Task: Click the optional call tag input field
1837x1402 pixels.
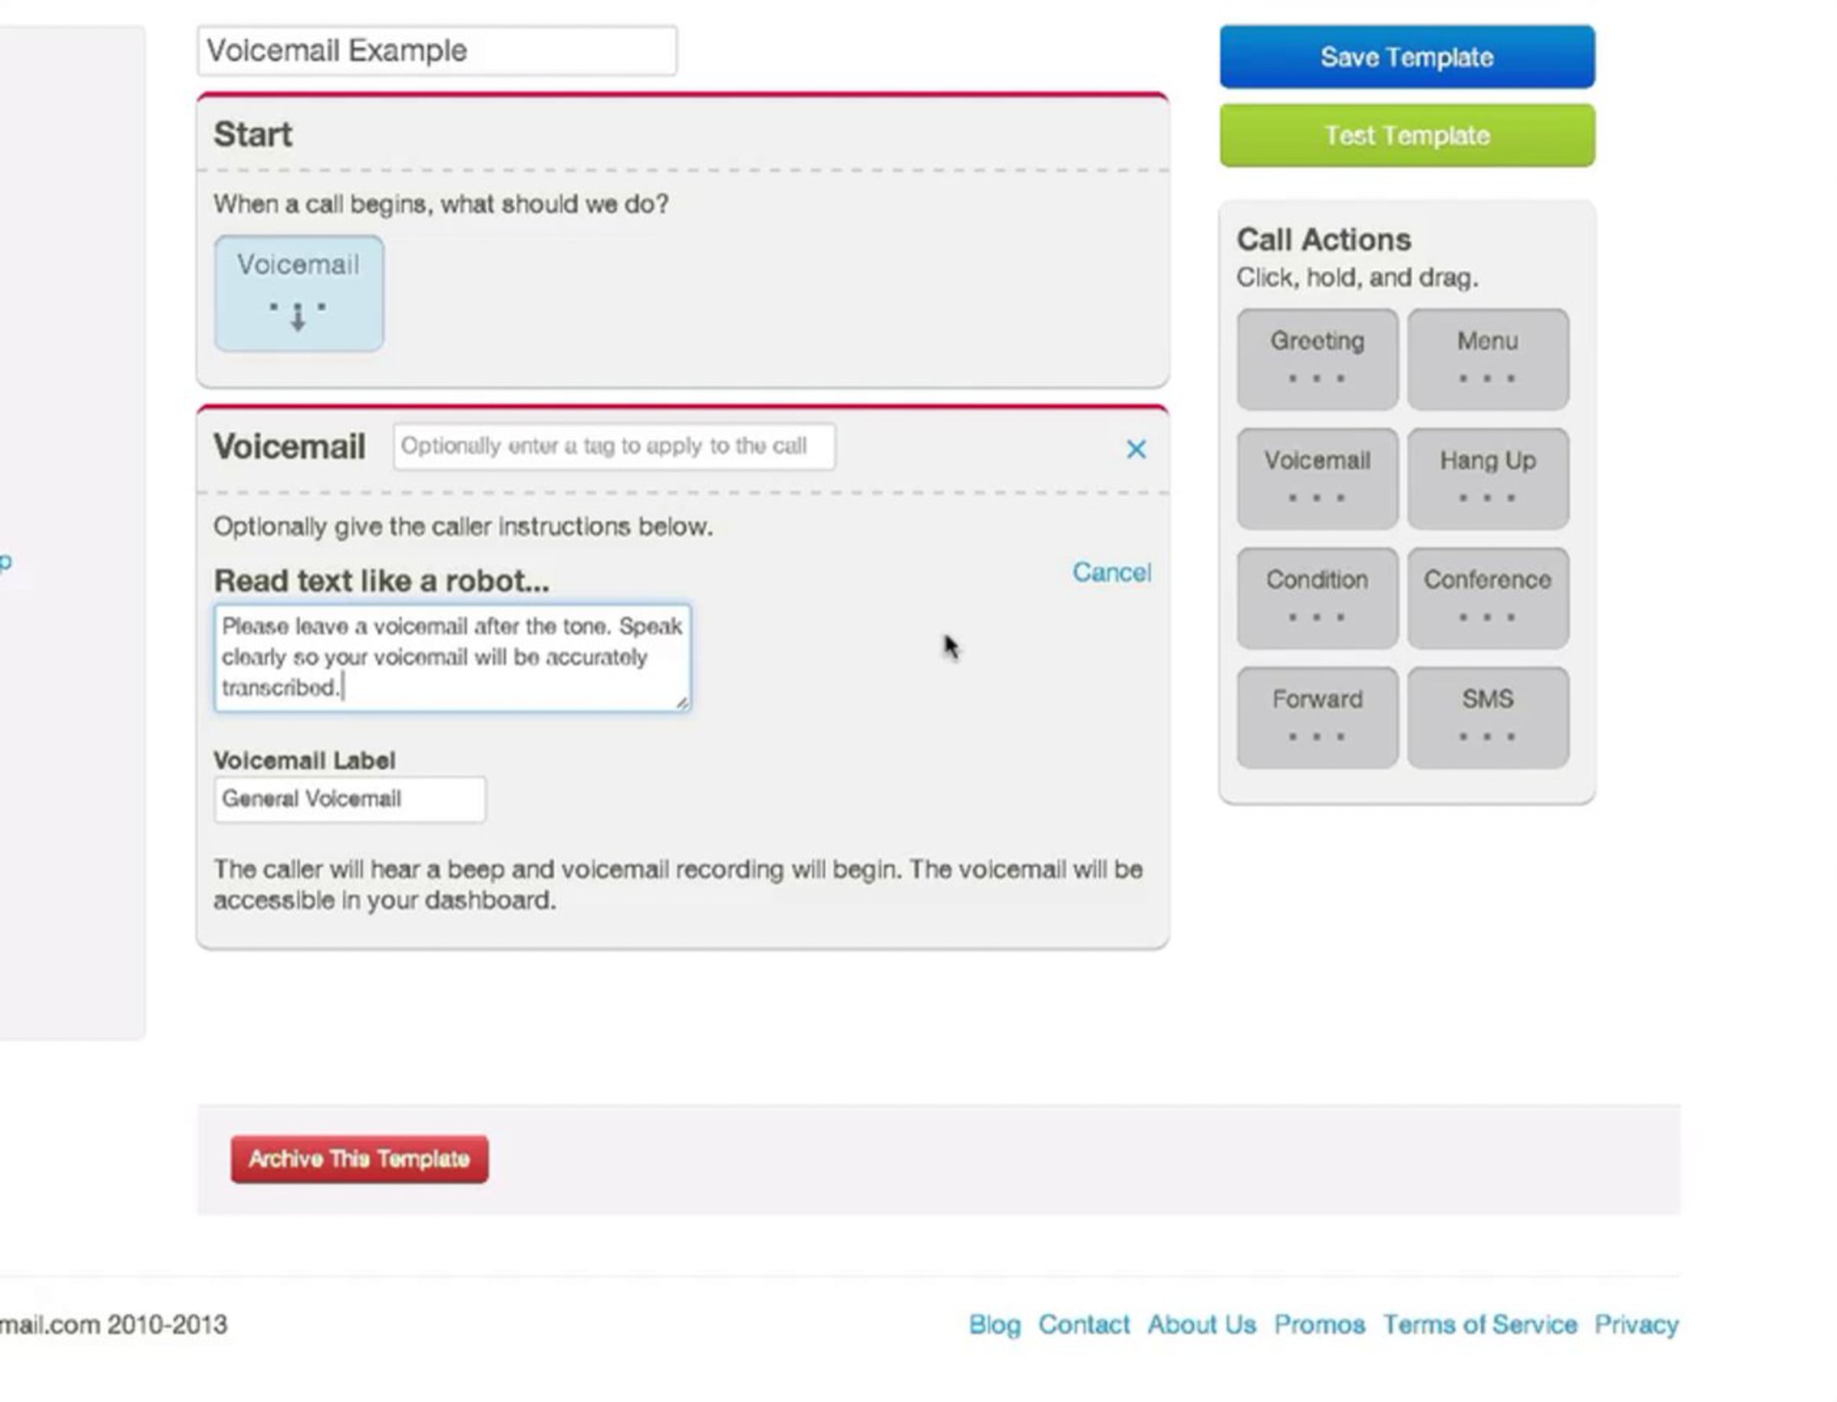Action: [x=613, y=446]
